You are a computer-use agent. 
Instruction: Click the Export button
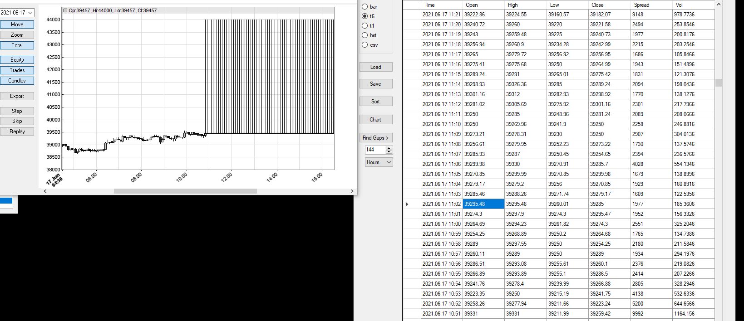point(17,96)
